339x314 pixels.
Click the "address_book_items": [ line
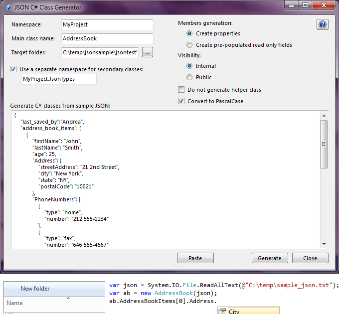click(x=51, y=129)
